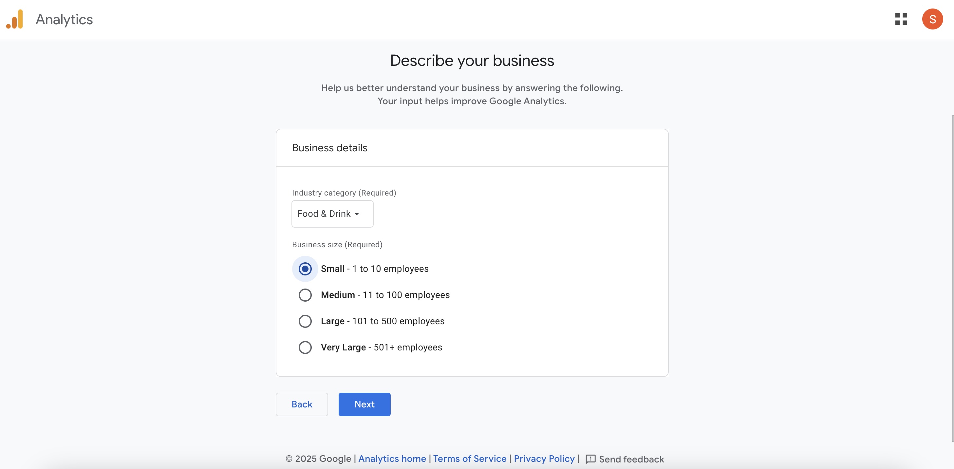954x469 pixels.
Task: Go back with the Back button
Action: coord(301,404)
